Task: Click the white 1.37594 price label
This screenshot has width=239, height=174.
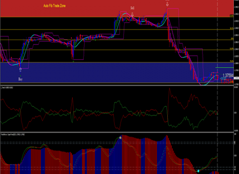Action: [228, 75]
